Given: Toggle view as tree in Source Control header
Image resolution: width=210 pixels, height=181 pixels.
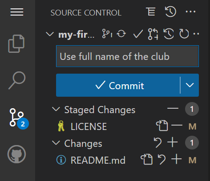Looking at the screenshot, I should click(x=151, y=12).
